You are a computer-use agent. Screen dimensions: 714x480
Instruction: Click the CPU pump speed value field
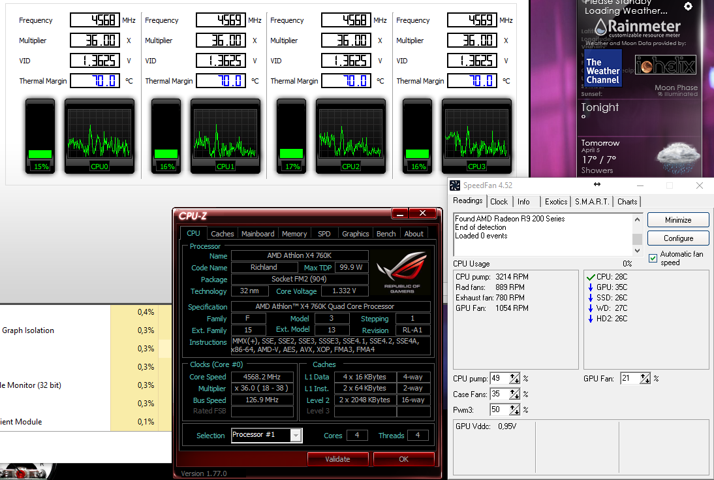pyautogui.click(x=499, y=378)
